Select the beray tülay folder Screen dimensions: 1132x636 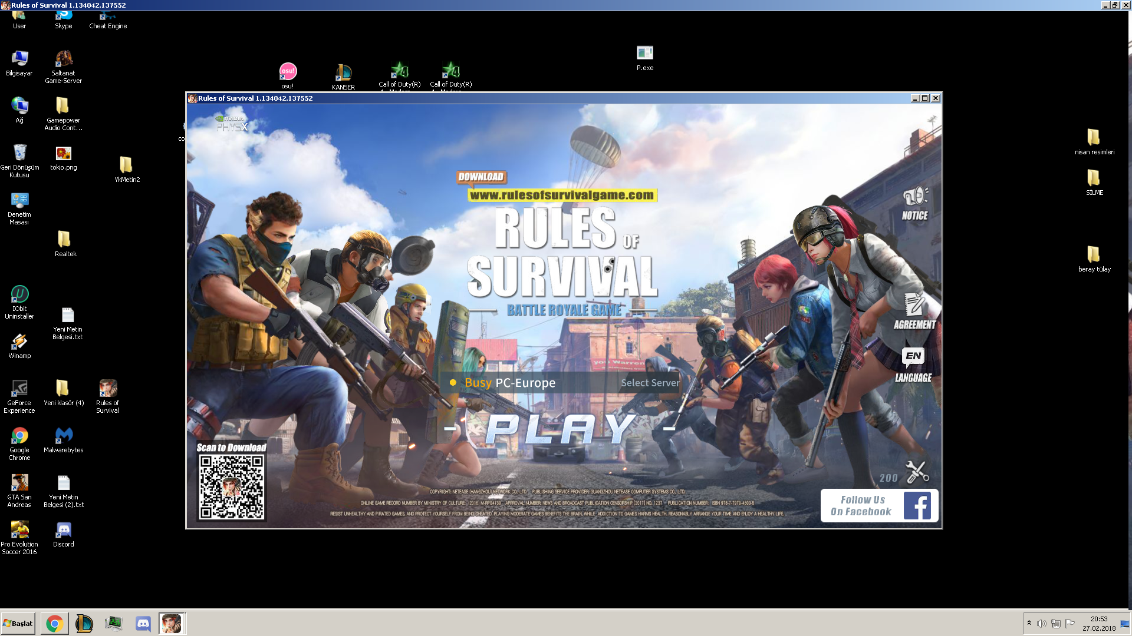click(1094, 259)
